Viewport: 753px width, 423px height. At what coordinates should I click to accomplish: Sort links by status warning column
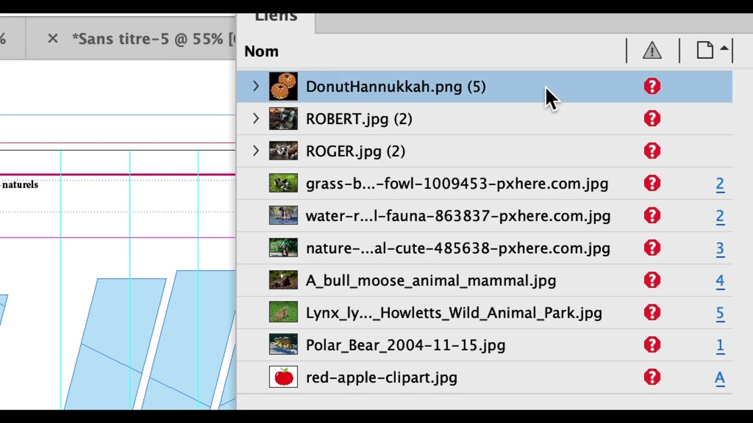[x=652, y=51]
